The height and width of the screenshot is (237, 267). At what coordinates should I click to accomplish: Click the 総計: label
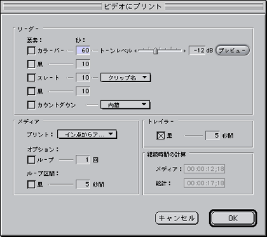163,183
